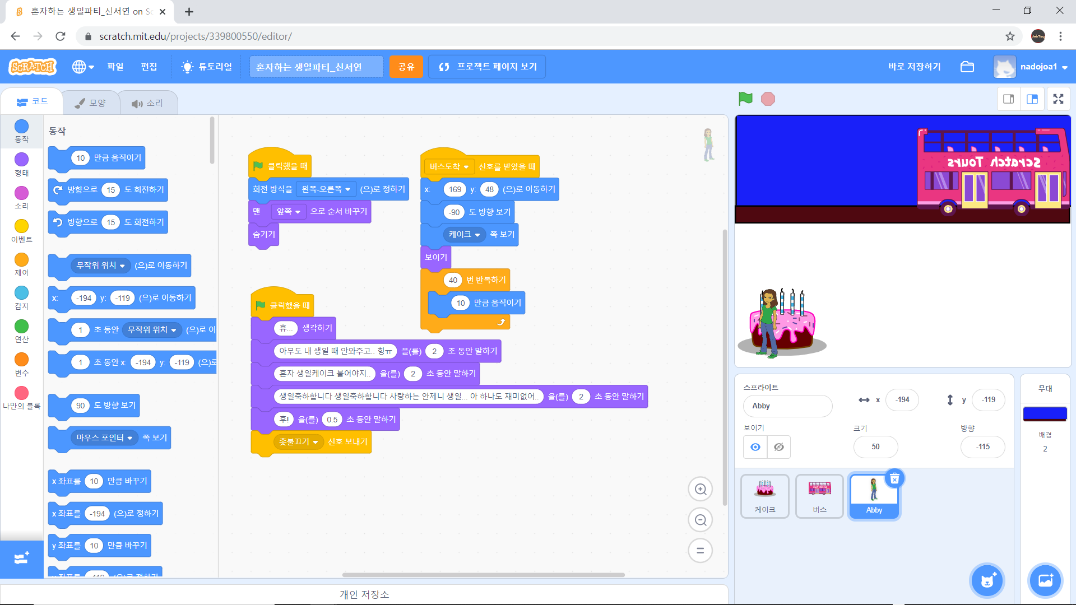Enter full screen stage mode

[1058, 99]
